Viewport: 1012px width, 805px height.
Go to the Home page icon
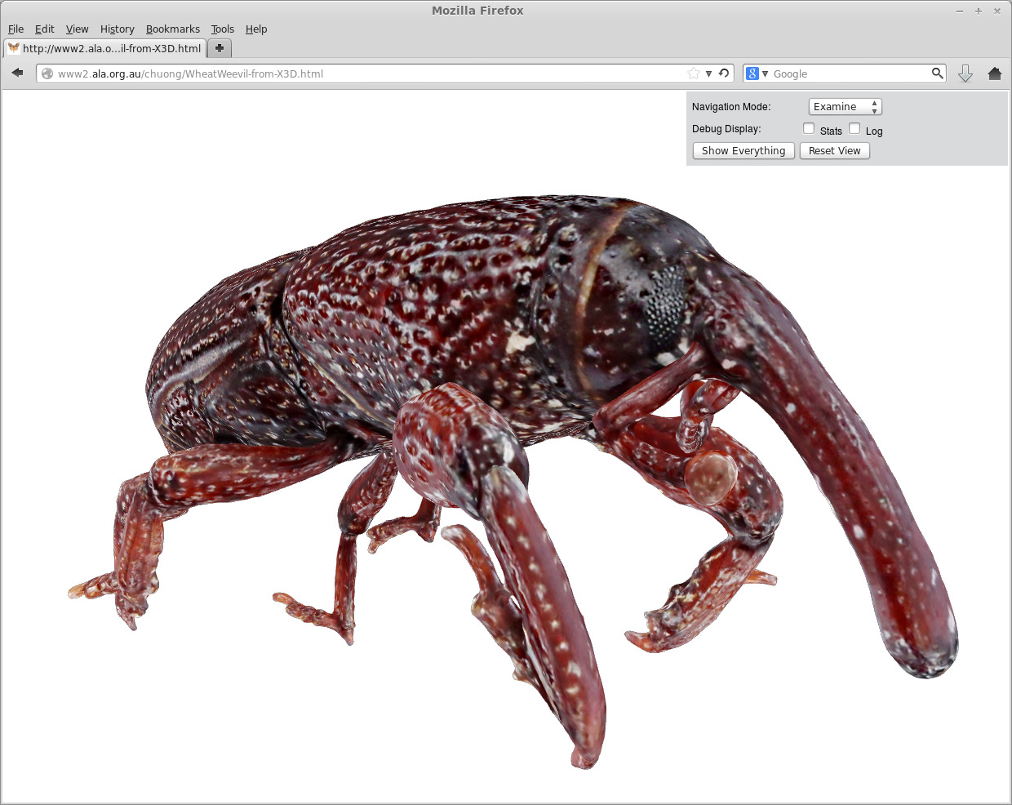pos(994,73)
